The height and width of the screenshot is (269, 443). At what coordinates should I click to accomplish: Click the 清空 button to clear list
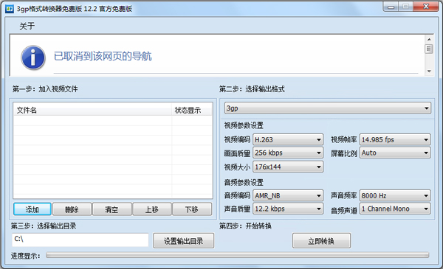point(111,209)
